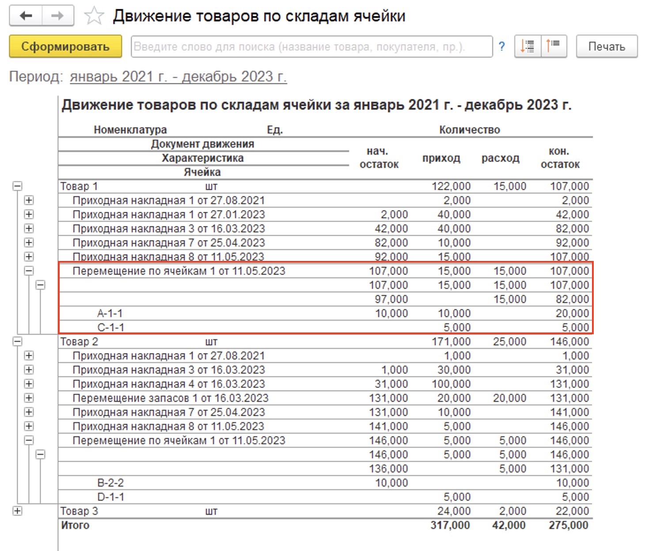Click total кон. остаток value 275,000
Screen dimensions: 645x551
tap(569, 525)
